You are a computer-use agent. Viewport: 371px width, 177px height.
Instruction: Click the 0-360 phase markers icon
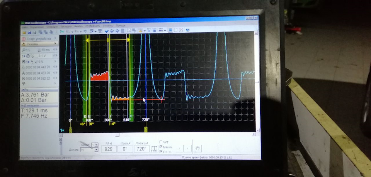pyautogui.click(x=154, y=149)
